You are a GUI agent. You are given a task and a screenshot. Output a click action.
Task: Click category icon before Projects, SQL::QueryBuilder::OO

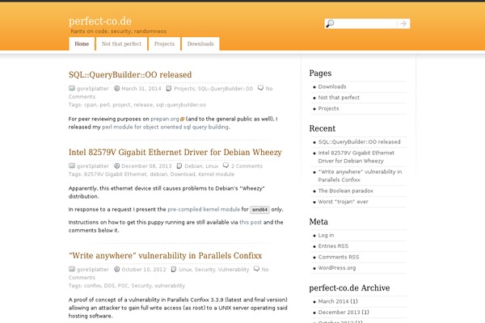[x=169, y=88]
